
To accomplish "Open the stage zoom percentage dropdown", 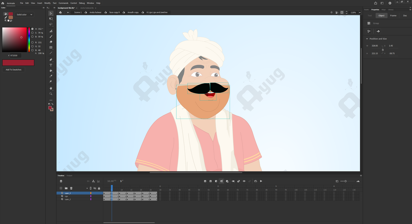I will [x=360, y=12].
